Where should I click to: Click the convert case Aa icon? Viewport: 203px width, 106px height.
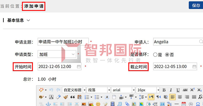(200, 97)
